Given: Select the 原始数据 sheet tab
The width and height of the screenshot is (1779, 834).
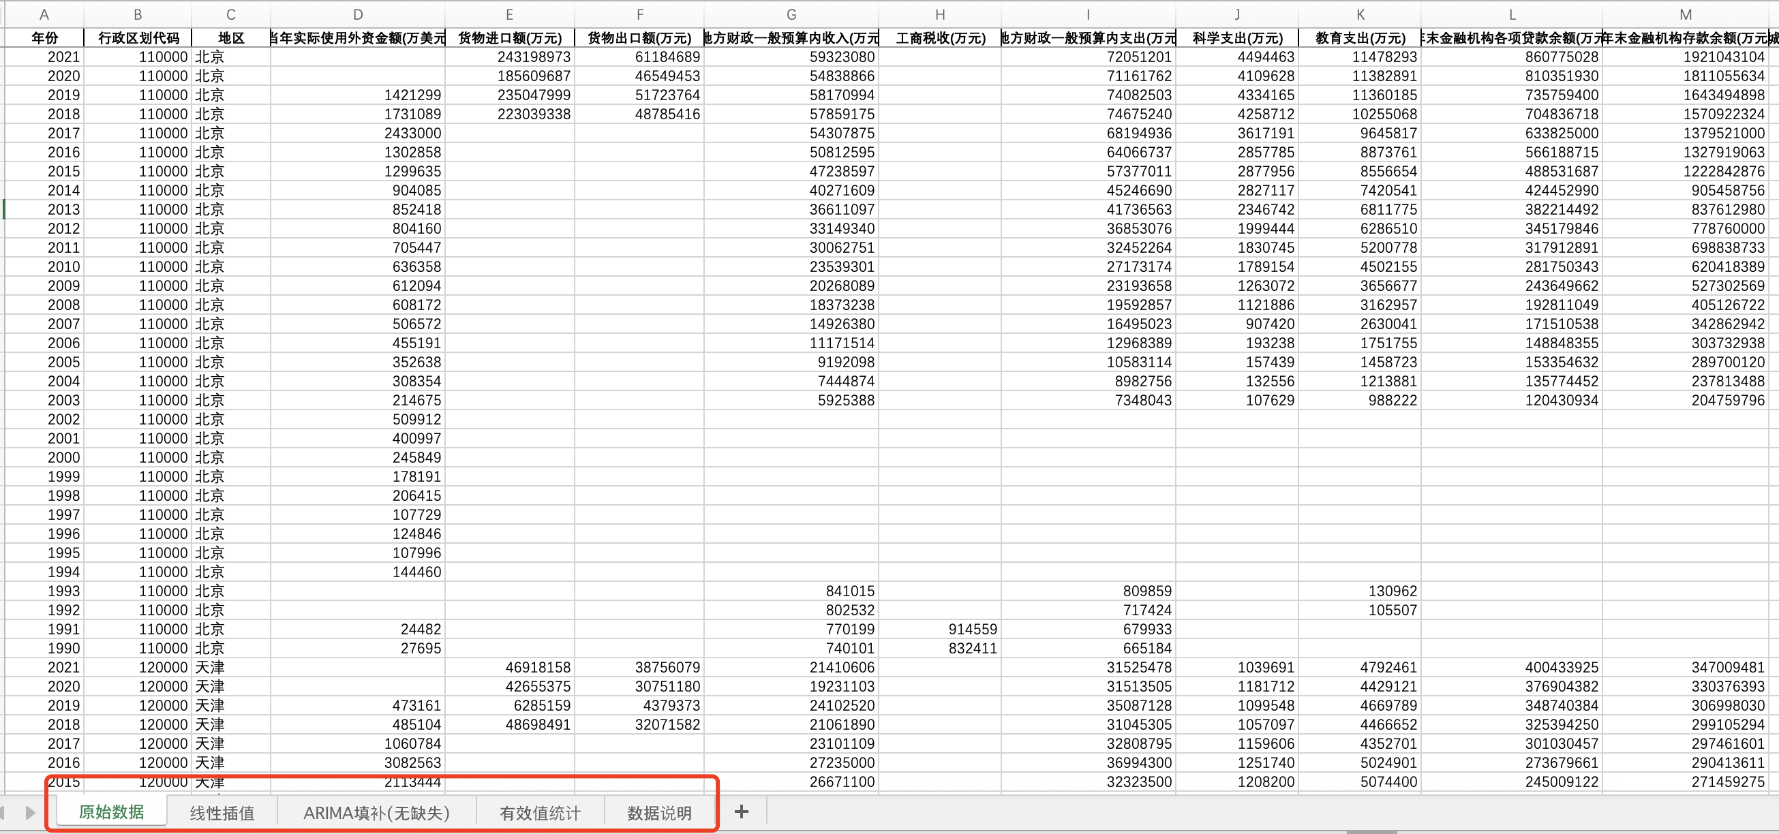Looking at the screenshot, I should 111,812.
